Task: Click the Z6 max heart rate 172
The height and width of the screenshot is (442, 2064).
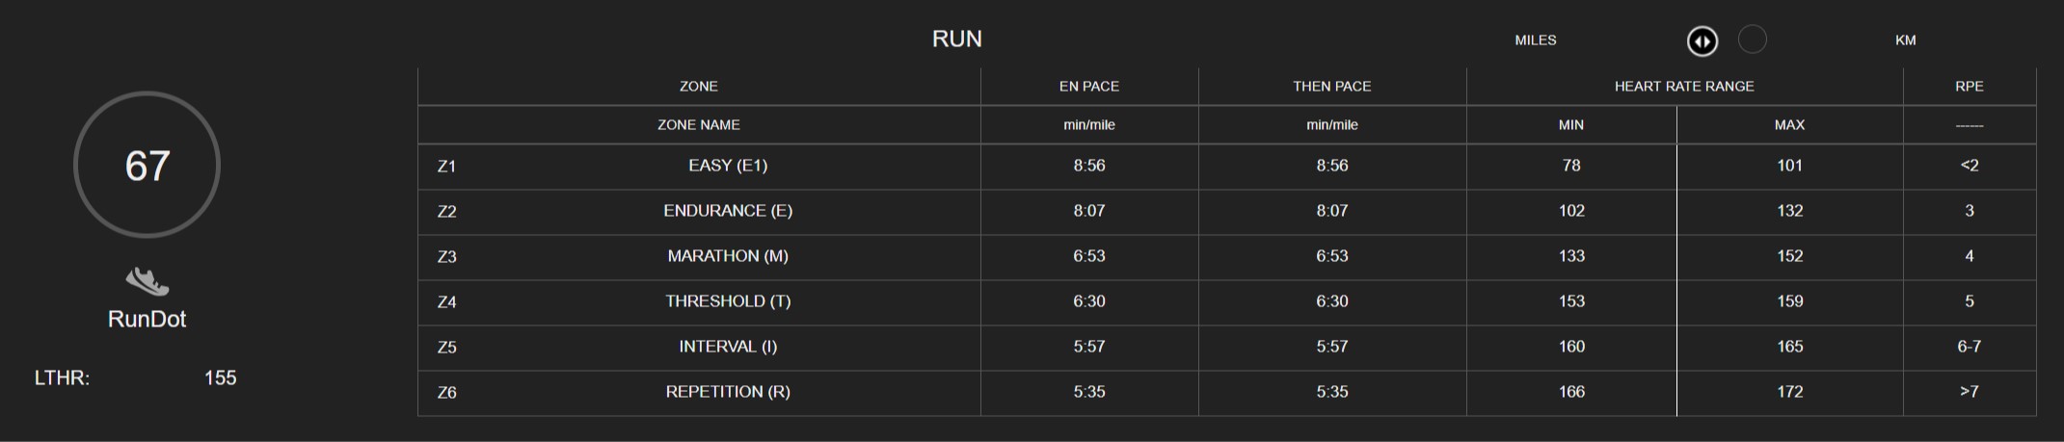Action: coord(1789,392)
